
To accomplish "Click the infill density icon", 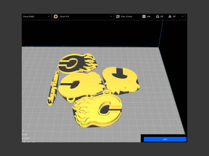I will tap(144, 16).
